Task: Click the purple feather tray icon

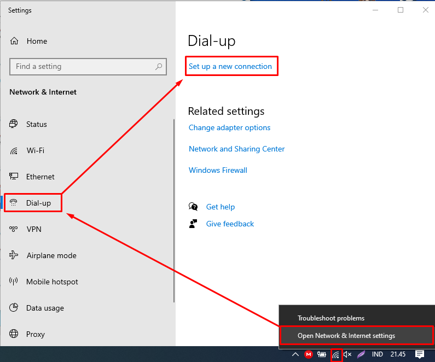Action: 361,354
